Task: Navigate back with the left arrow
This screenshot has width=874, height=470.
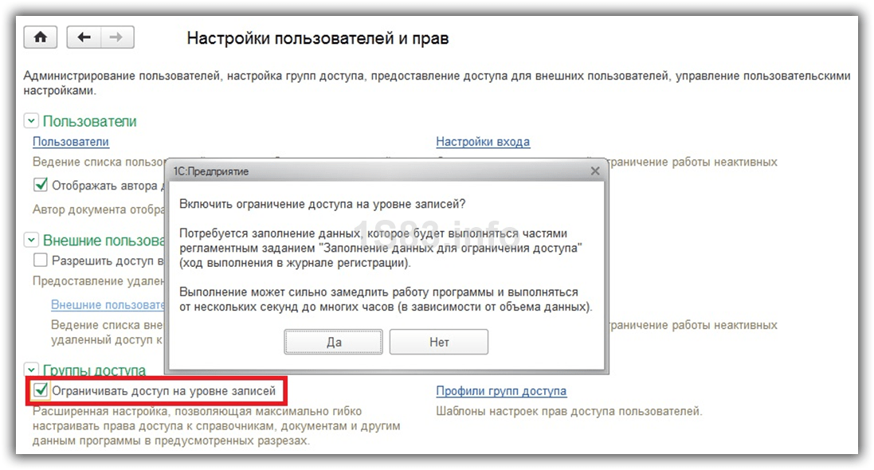Action: (x=84, y=37)
